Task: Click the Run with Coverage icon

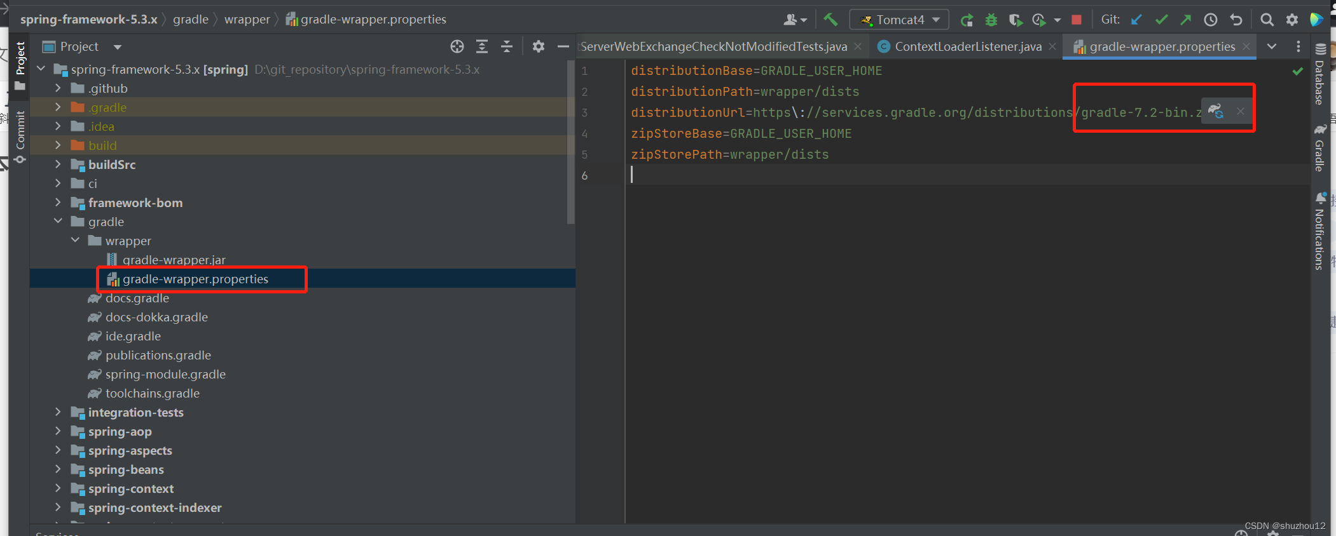Action: pos(1015,20)
